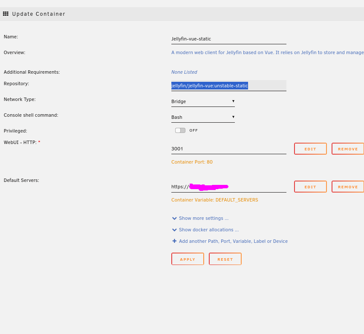This screenshot has width=364, height=334.
Task: Click REMOVE next to Default Servers
Action: click(347, 187)
